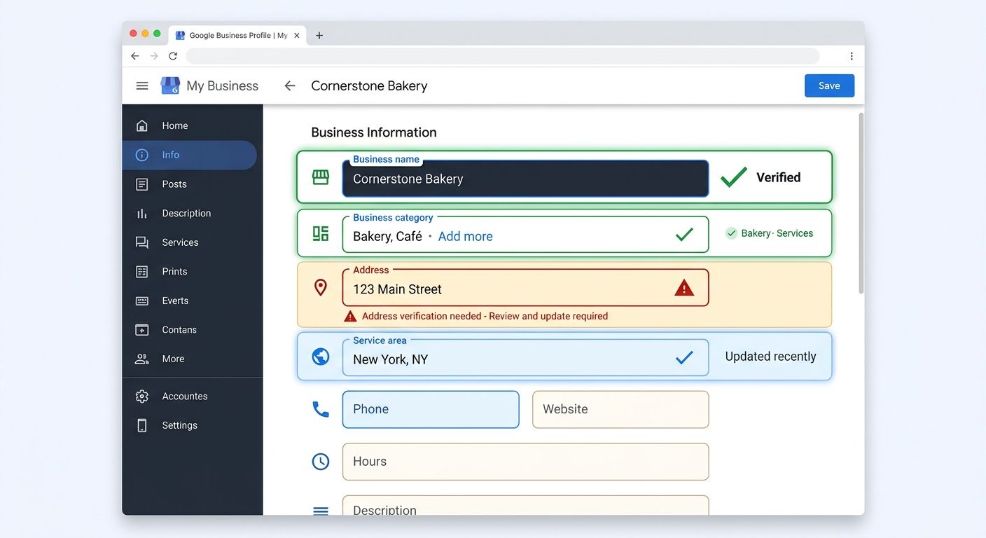Click the Settings phone icon in sidebar
This screenshot has height=538, width=986.
pos(142,425)
